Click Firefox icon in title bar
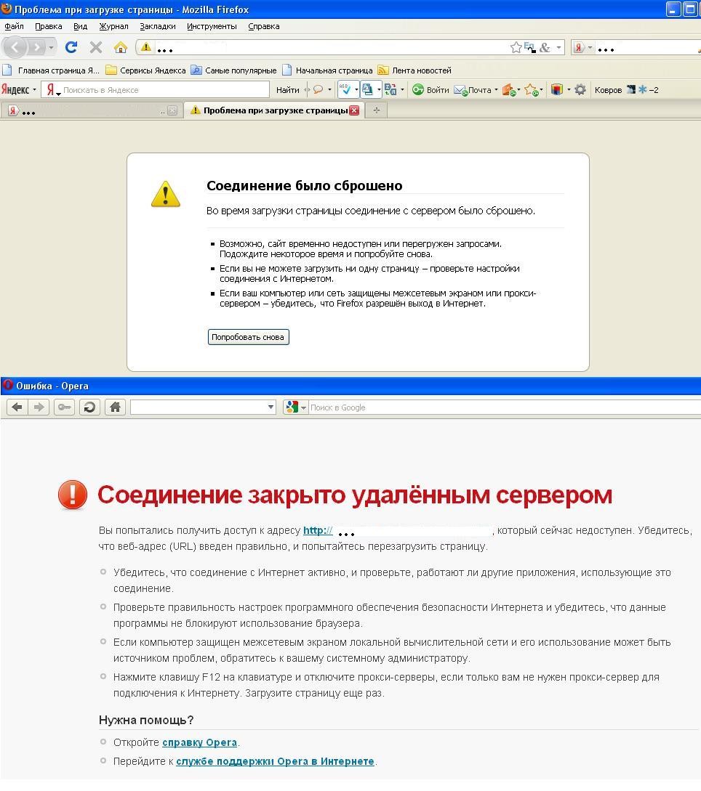The width and height of the screenshot is (701, 791). (x=7, y=9)
